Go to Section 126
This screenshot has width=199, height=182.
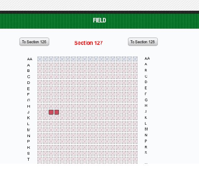(34, 42)
